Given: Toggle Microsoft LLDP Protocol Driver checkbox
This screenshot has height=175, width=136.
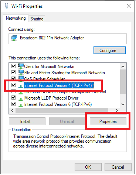Looking at the screenshot, I should 13,98.
